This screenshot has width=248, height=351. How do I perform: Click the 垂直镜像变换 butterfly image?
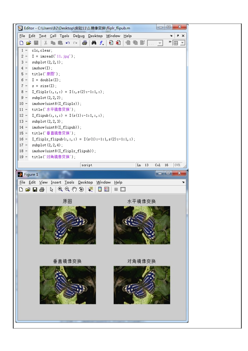tap(68, 285)
